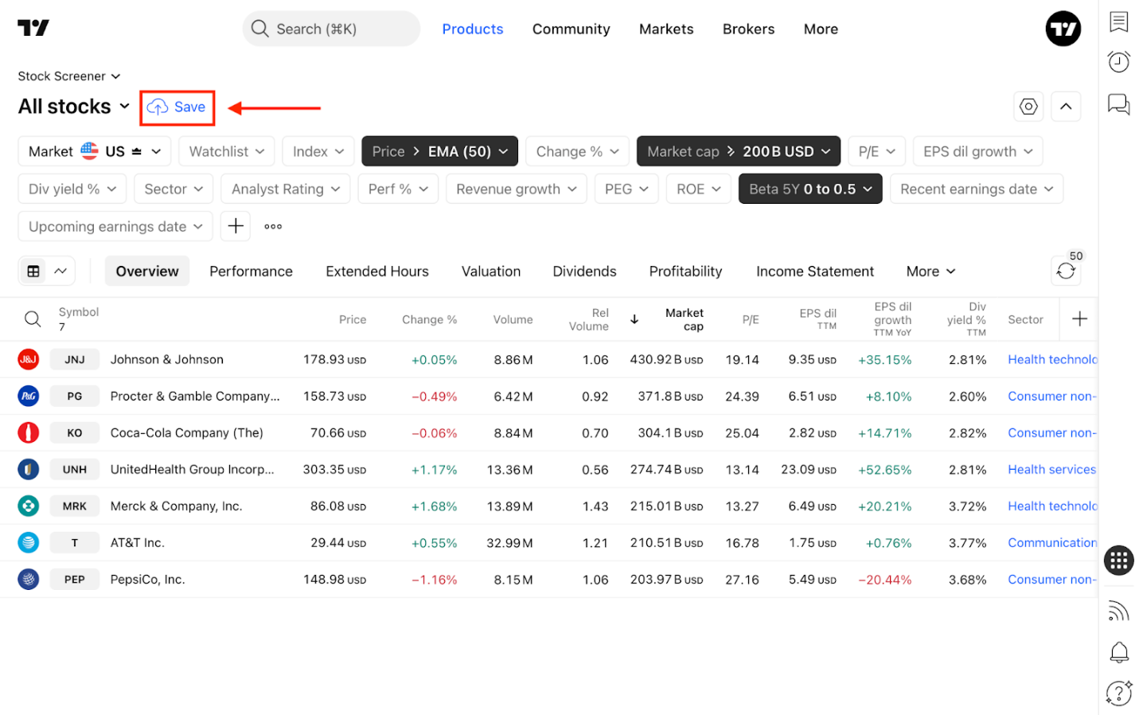Open the Beta 5Y filter dropdown
Image resolution: width=1139 pixels, height=715 pixels.
[810, 189]
